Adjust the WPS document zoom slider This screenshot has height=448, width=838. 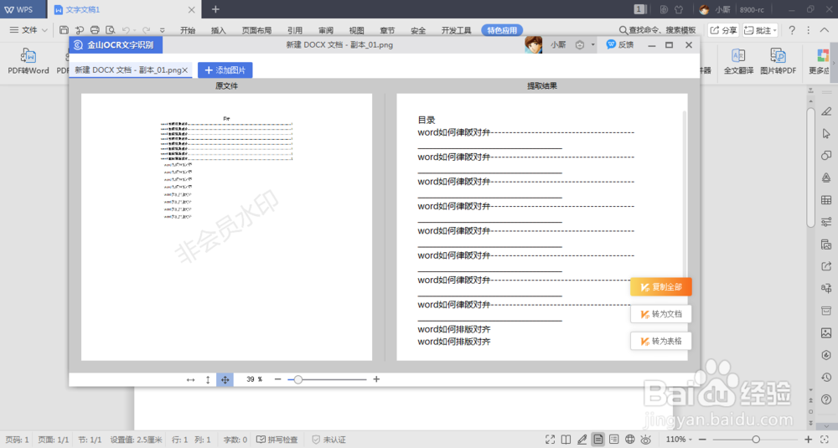tap(756, 440)
